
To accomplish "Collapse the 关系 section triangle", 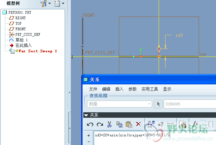I will tap(86, 115).
